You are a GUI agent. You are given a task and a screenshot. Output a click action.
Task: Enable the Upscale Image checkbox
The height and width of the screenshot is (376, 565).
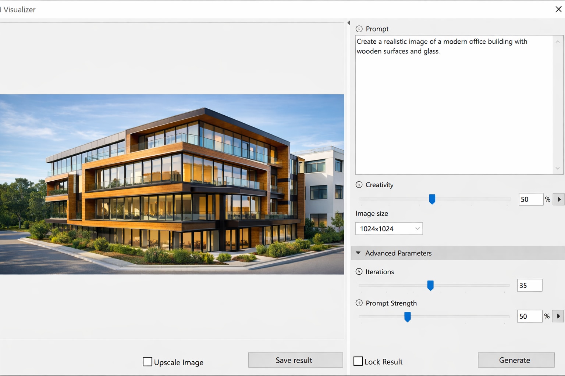pos(148,362)
